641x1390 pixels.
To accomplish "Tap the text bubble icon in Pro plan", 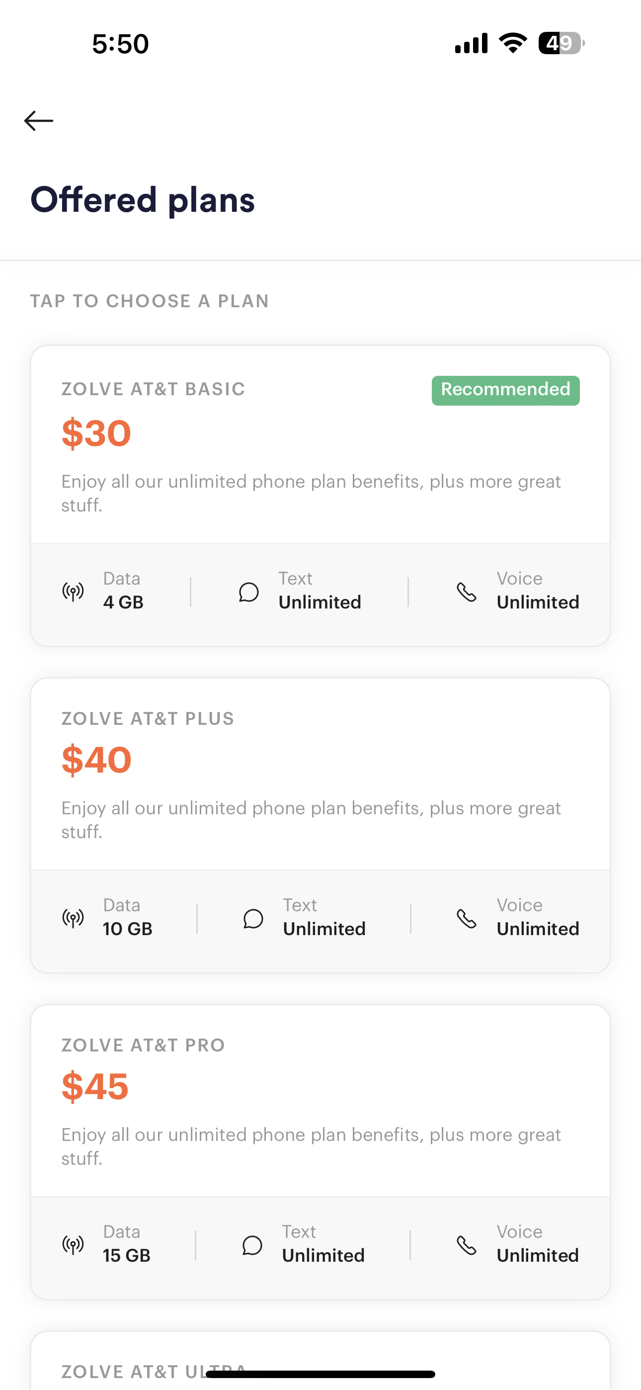I will [x=252, y=1245].
